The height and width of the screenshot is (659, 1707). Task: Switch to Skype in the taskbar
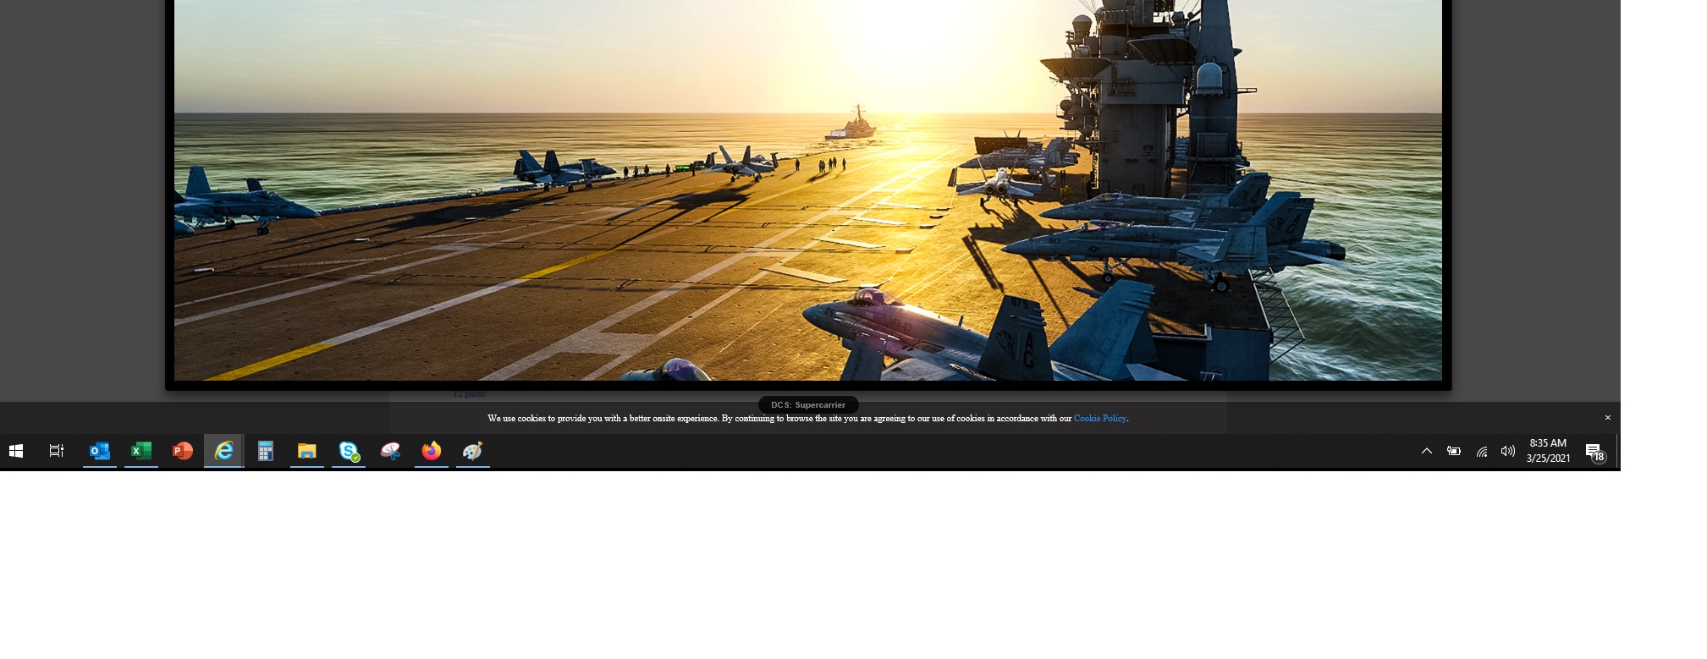(349, 452)
